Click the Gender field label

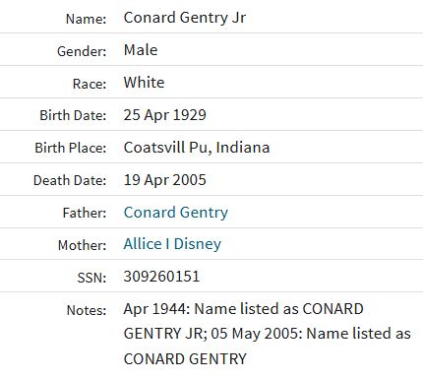(x=82, y=51)
